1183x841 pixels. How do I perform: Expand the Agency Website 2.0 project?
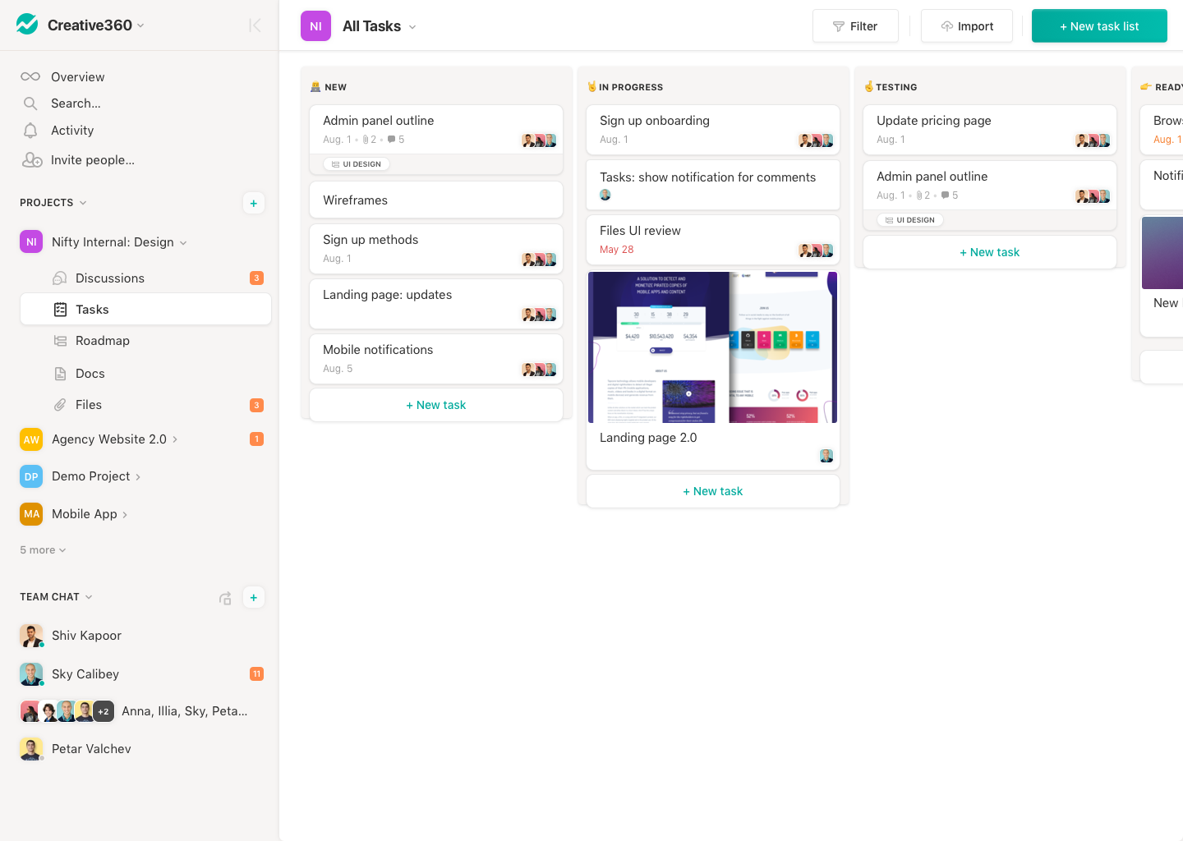tap(175, 440)
